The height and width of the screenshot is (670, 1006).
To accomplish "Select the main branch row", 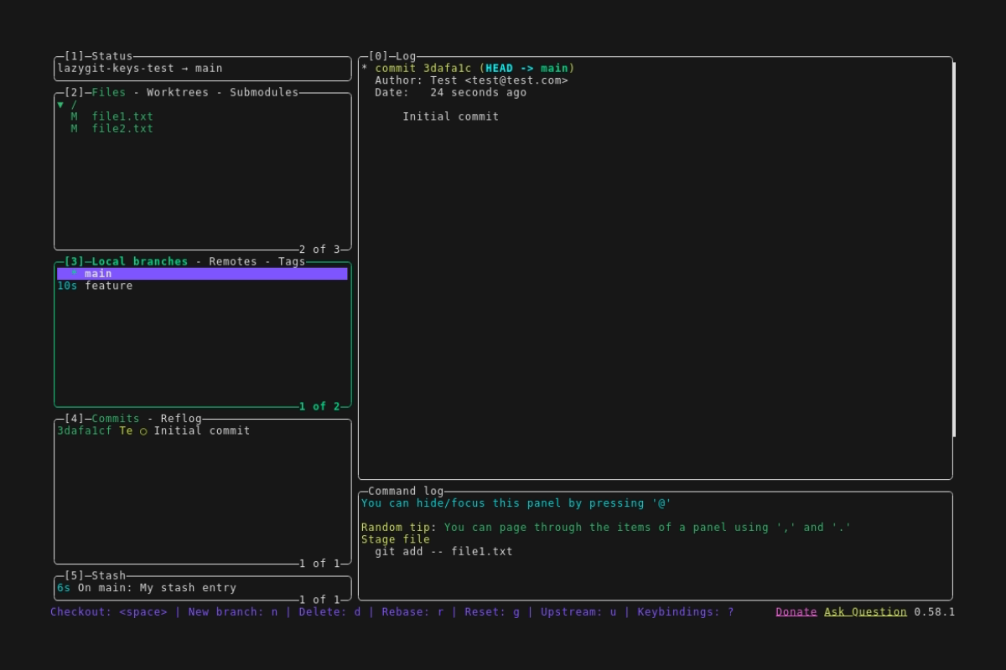I will 201,274.
